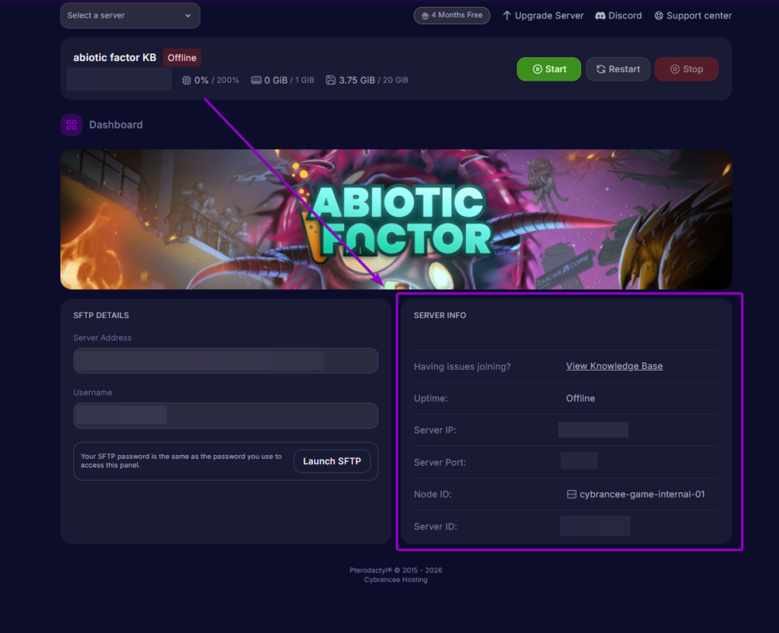Click the SFTP Username field
Screen dimensions: 779x633
coord(225,415)
